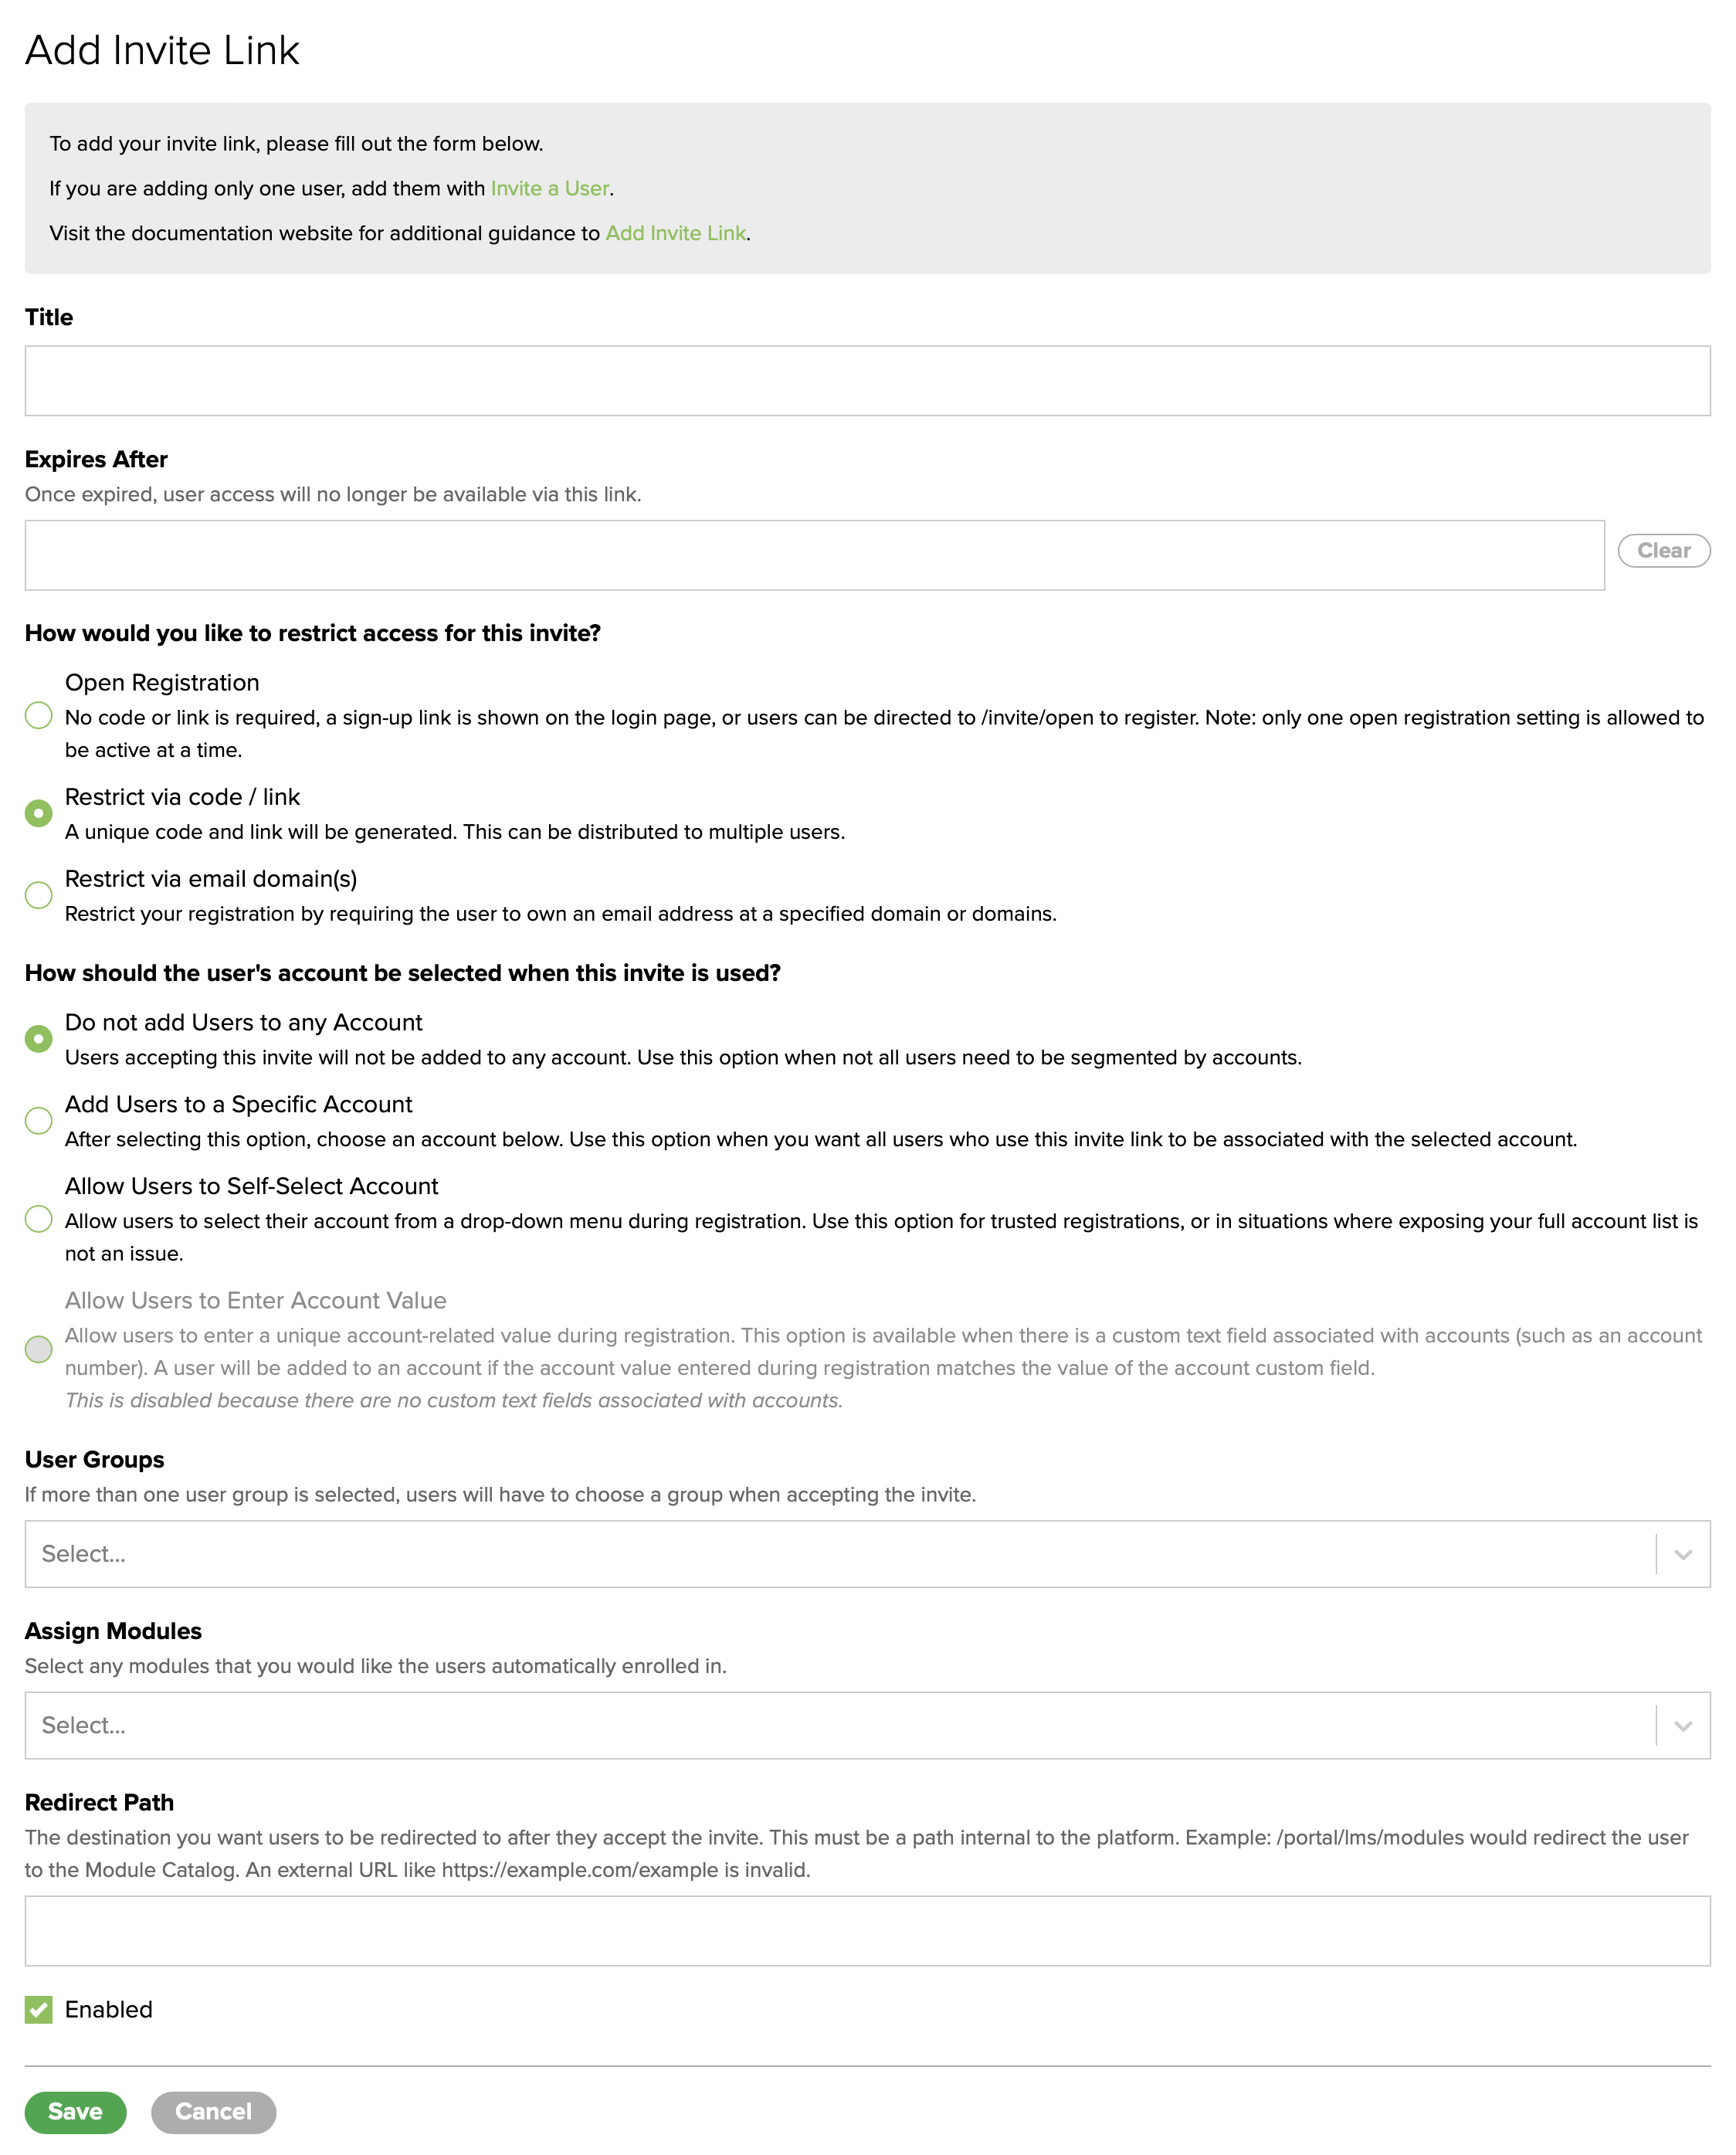
Task: Click the Title input field
Action: [866, 381]
